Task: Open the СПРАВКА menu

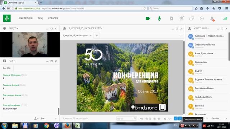Action: tap(53, 18)
